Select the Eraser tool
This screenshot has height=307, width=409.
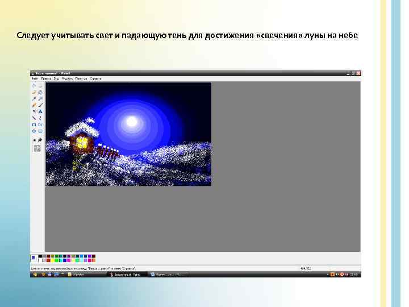point(34,93)
